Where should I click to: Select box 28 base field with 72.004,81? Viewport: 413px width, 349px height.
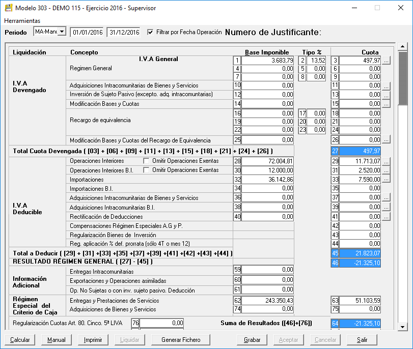[267, 161]
